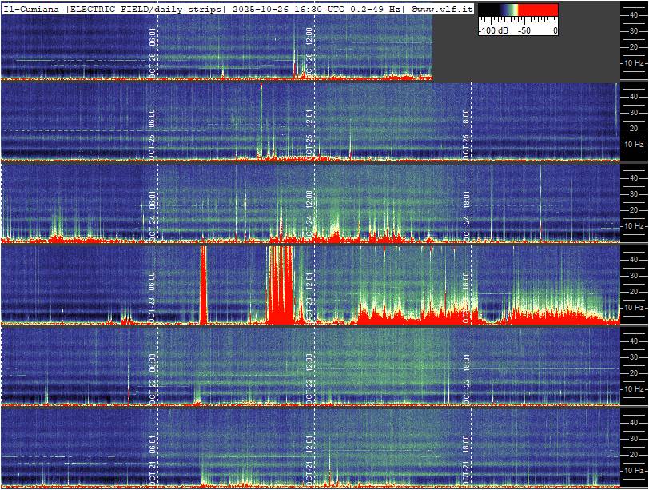The image size is (649, 490).
Task: Select the OCT 25 06:00 time marker
Action: 153,129
